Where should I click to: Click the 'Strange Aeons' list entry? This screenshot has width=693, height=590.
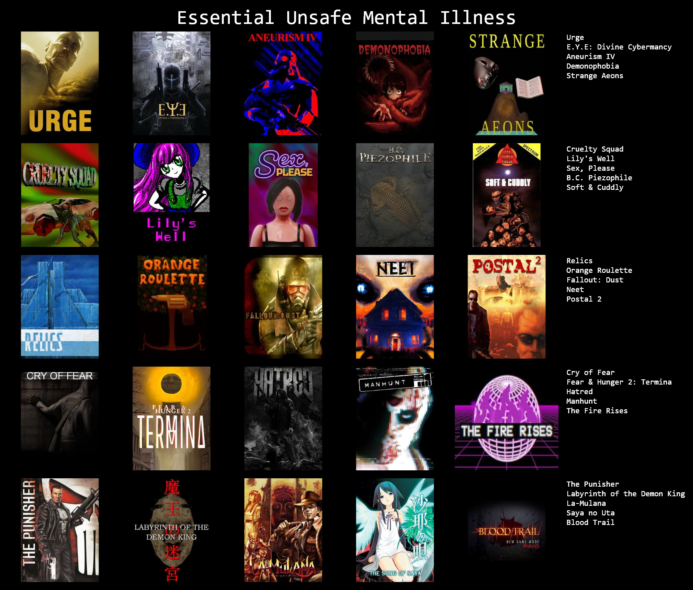point(594,76)
